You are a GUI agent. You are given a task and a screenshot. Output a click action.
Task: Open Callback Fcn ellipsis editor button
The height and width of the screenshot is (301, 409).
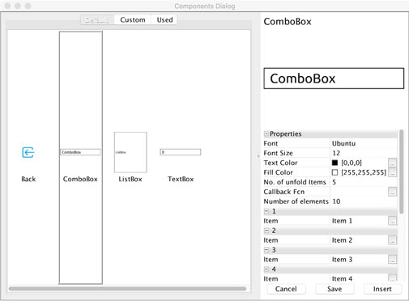pos(393,192)
